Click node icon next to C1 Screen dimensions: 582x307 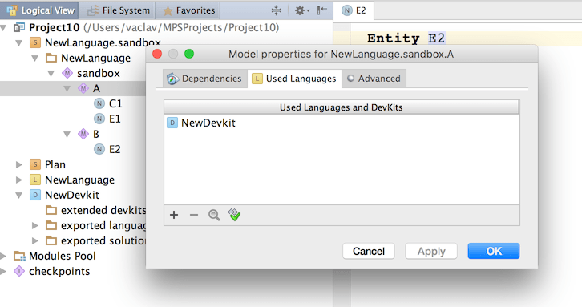click(99, 103)
